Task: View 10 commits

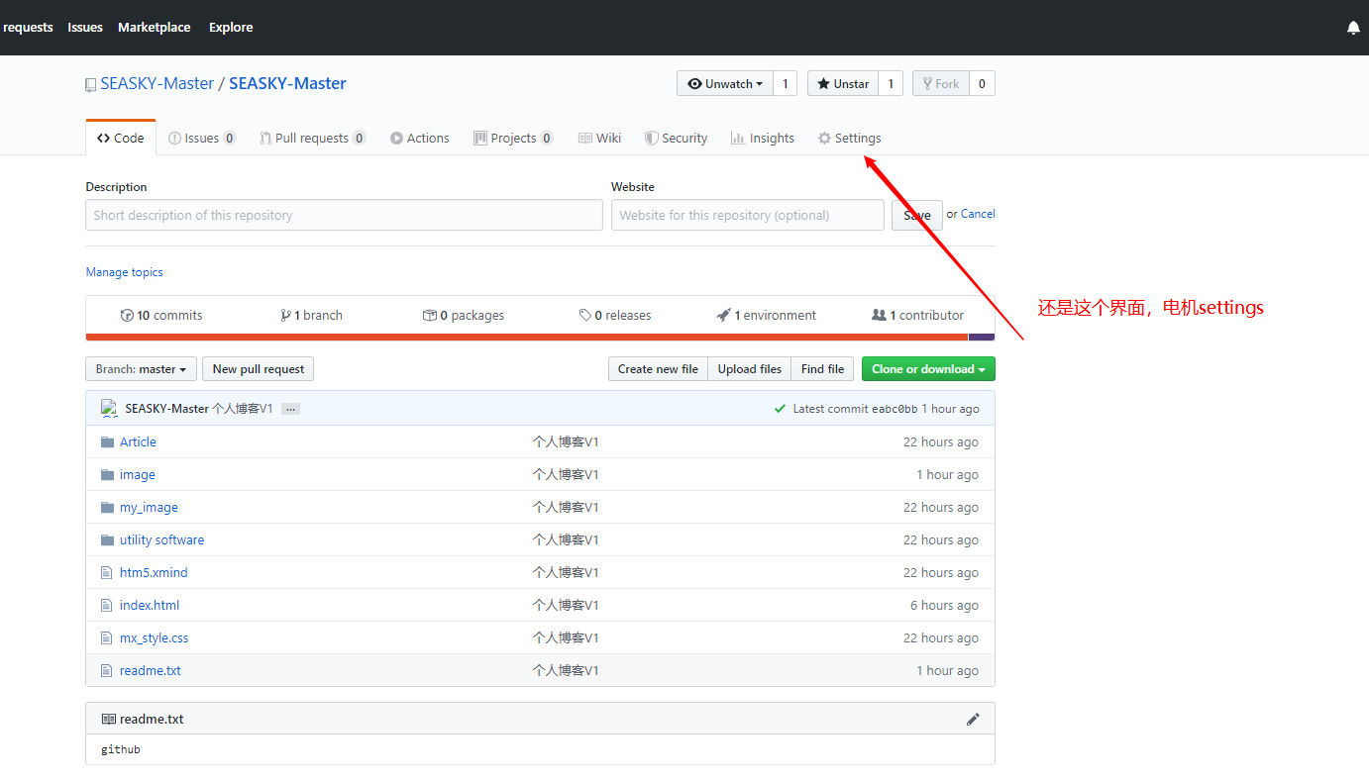Action: (x=161, y=316)
